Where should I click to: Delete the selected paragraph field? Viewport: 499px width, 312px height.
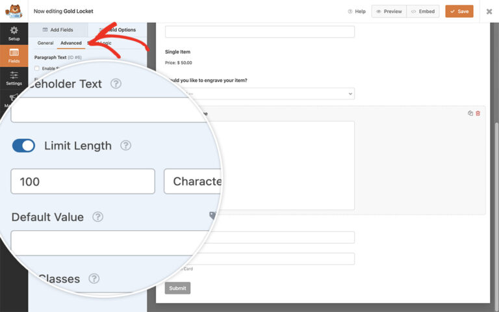(x=478, y=113)
